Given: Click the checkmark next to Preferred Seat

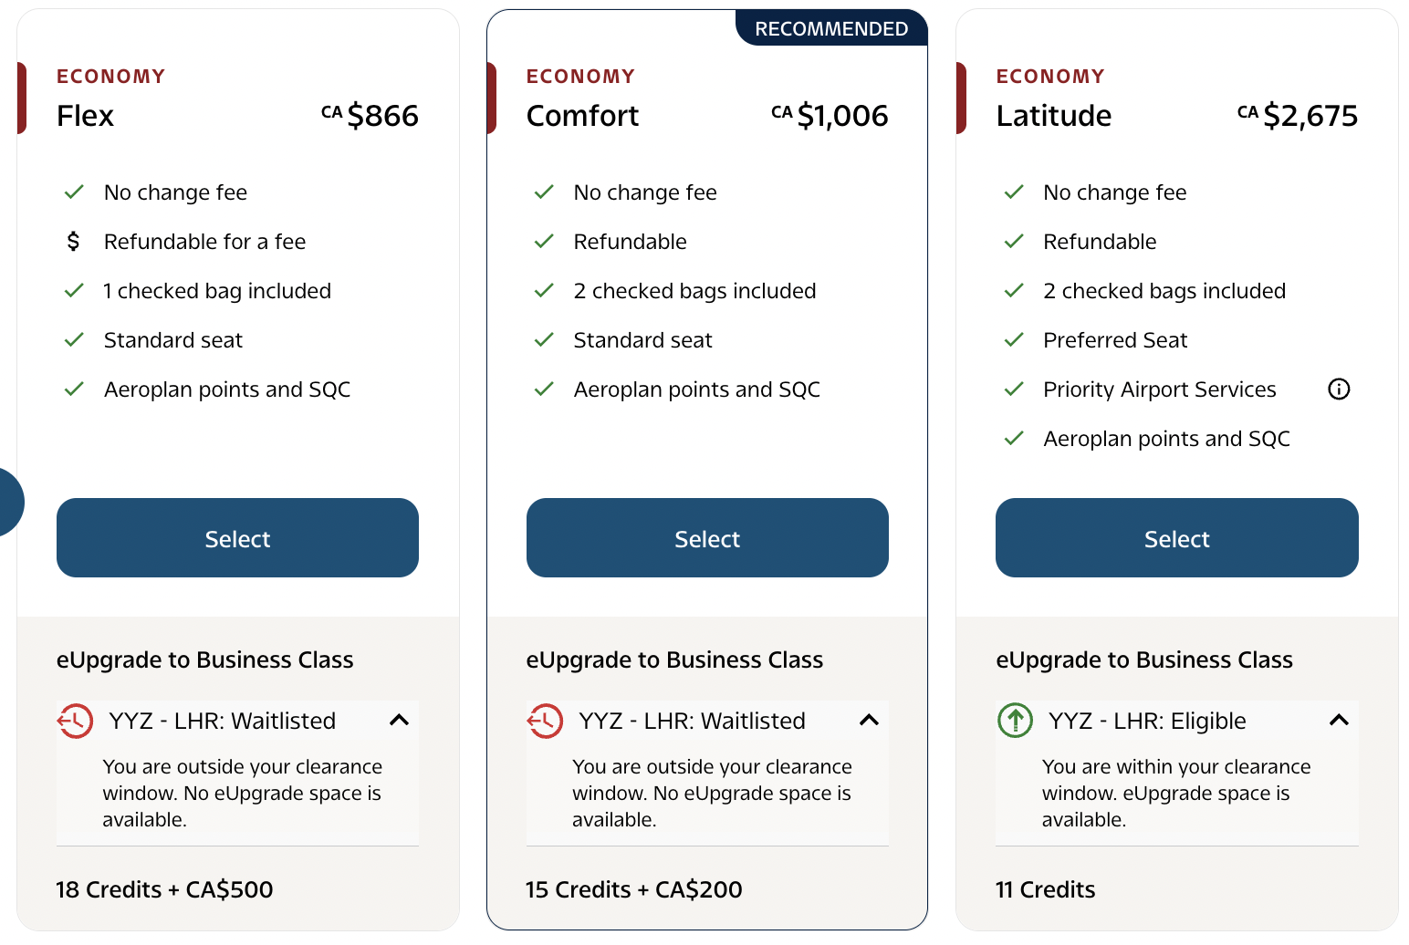Looking at the screenshot, I should click(x=1014, y=340).
